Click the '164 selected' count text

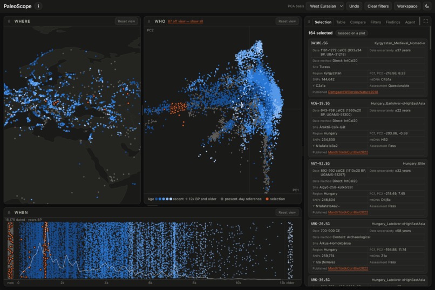(x=321, y=33)
